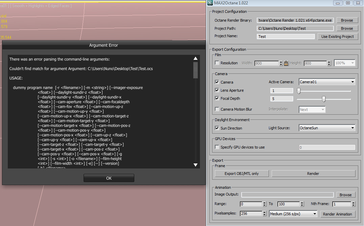Open the Active Camera dropdown
Image resolution: width=364 pixels, height=226 pixels.
[327, 82]
